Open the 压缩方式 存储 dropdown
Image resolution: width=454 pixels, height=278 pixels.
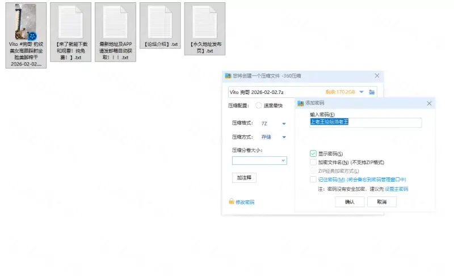(x=284, y=137)
